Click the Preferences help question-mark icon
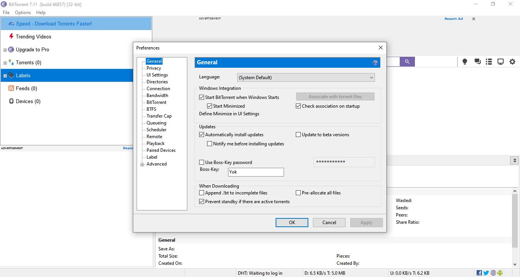 coord(375,63)
